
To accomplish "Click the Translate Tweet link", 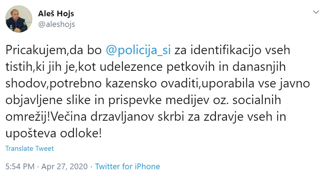I will click(x=30, y=148).
